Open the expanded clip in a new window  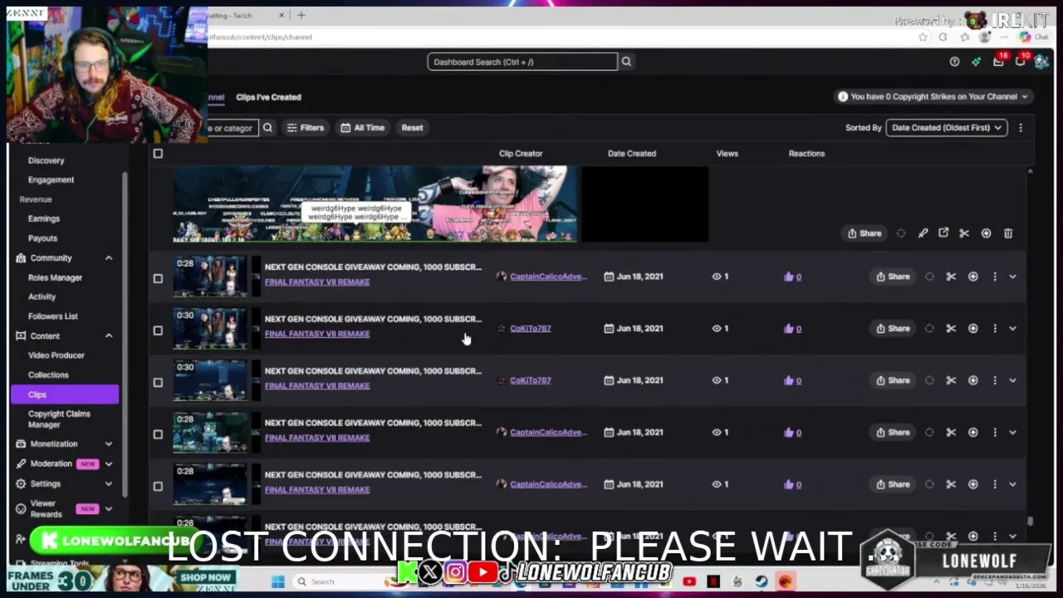pos(943,233)
